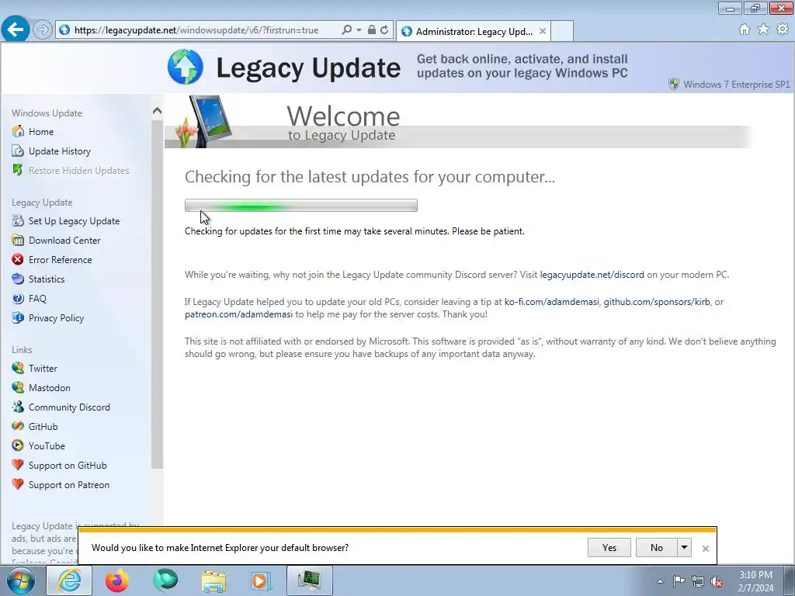Viewport: 795px width, 596px height.
Task: Open Windows Media Player taskbar icon
Action: (261, 580)
